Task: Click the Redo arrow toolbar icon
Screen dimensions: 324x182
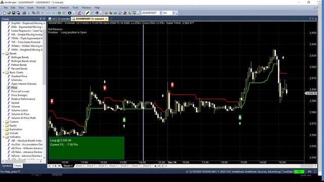Action: pos(54,13)
